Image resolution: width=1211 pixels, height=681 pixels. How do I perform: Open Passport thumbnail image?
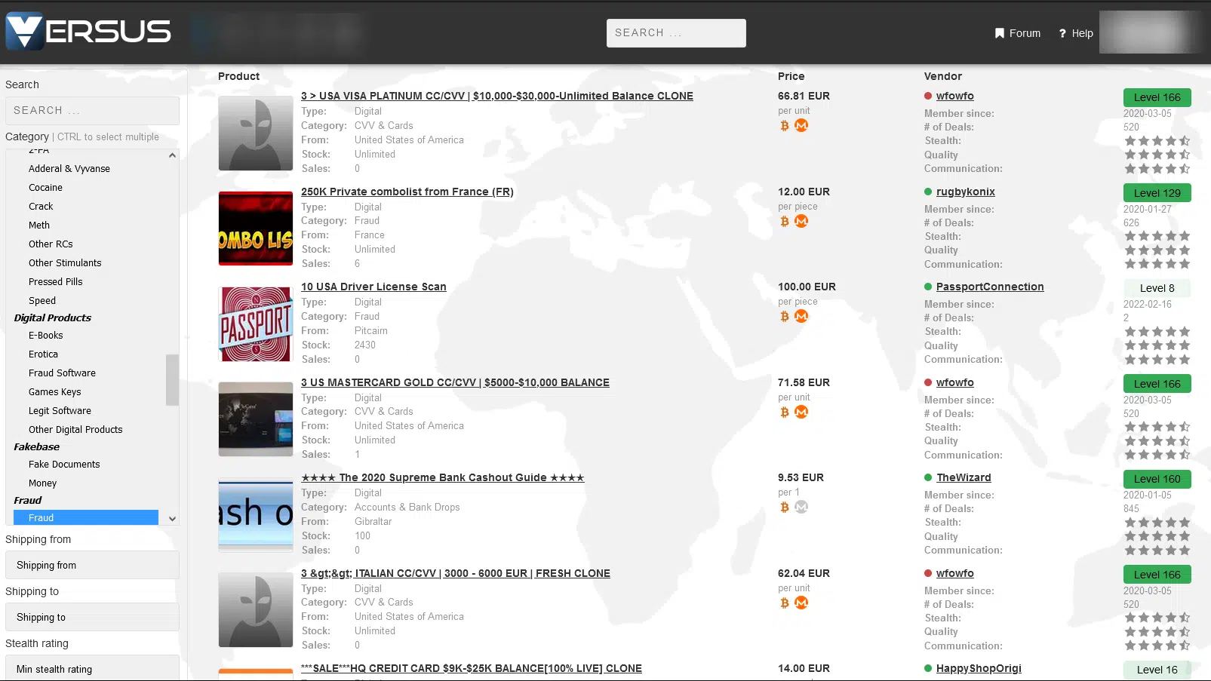[x=256, y=324]
